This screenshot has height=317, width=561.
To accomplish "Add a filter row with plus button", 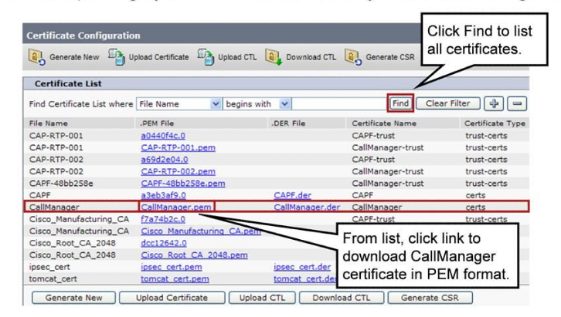I will (494, 103).
